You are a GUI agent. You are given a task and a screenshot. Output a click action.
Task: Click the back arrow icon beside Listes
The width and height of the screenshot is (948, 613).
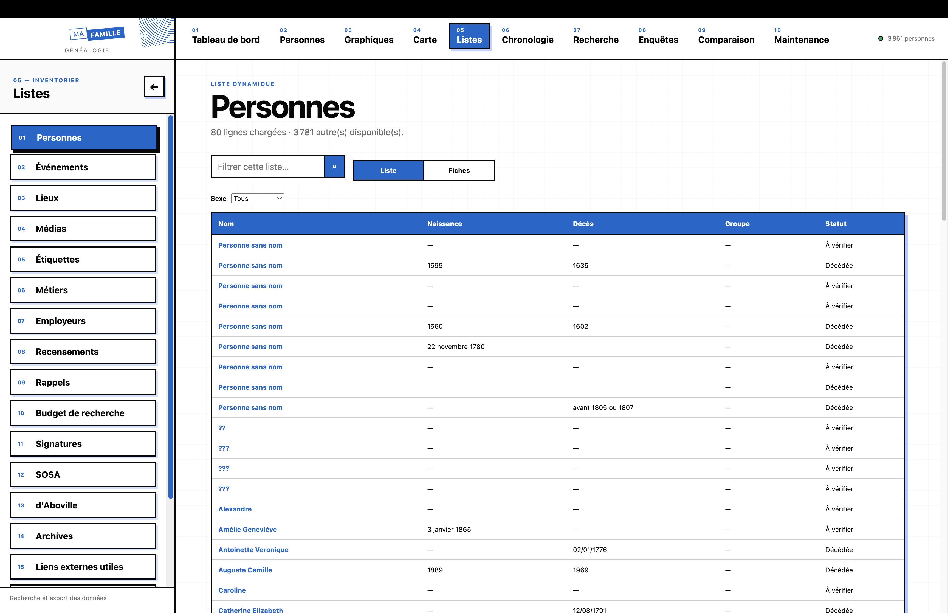click(x=154, y=87)
